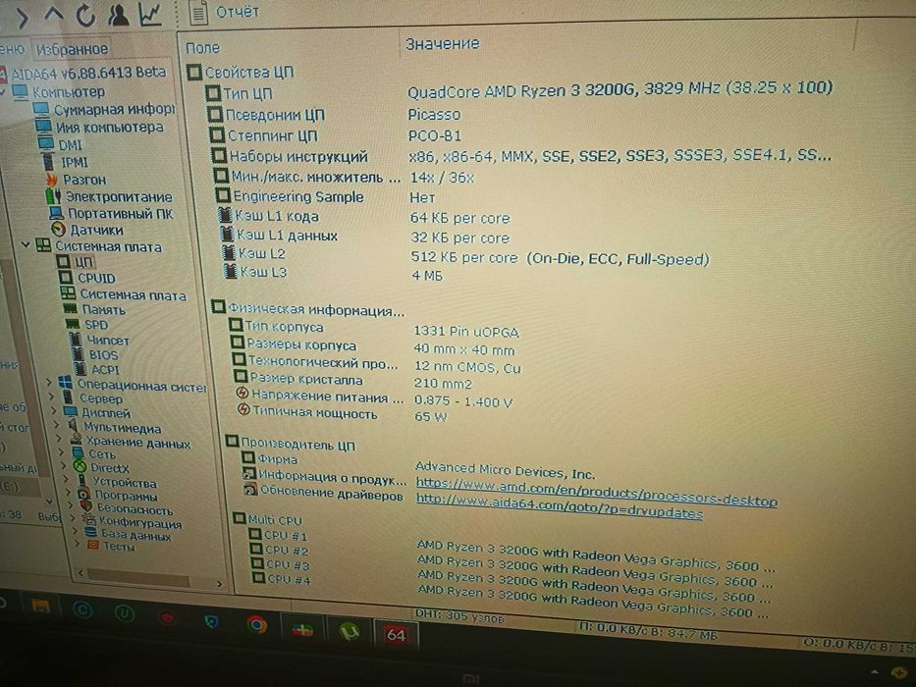Select the Степпинг ЦП row

click(x=336, y=135)
